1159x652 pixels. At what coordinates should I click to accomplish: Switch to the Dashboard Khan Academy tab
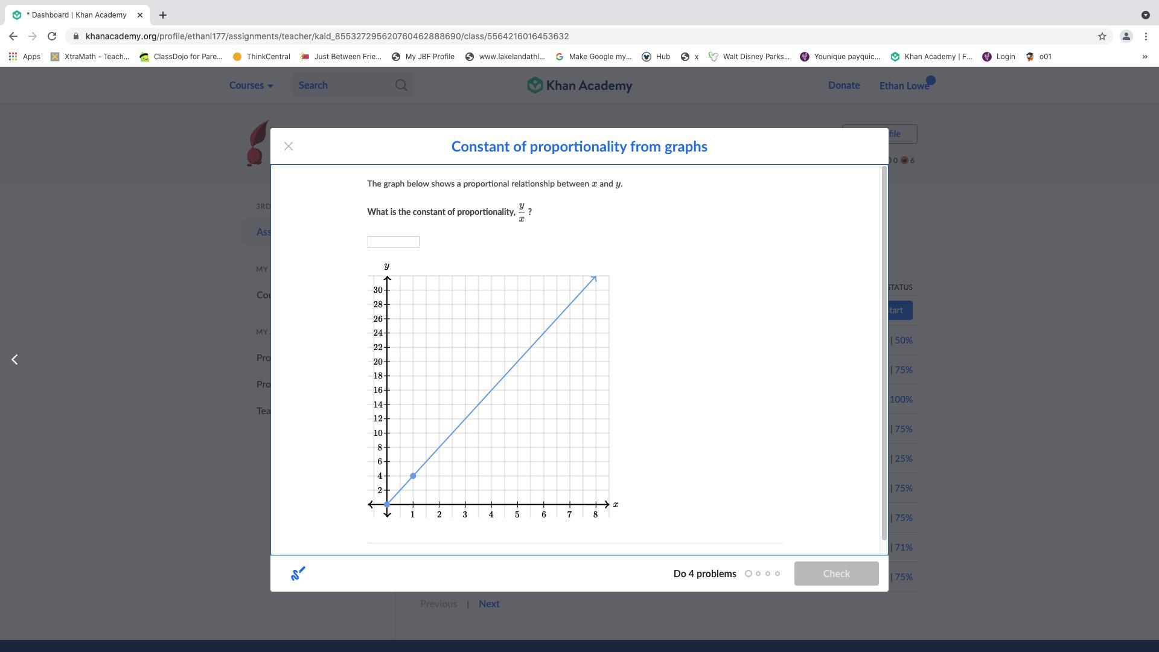point(76,15)
